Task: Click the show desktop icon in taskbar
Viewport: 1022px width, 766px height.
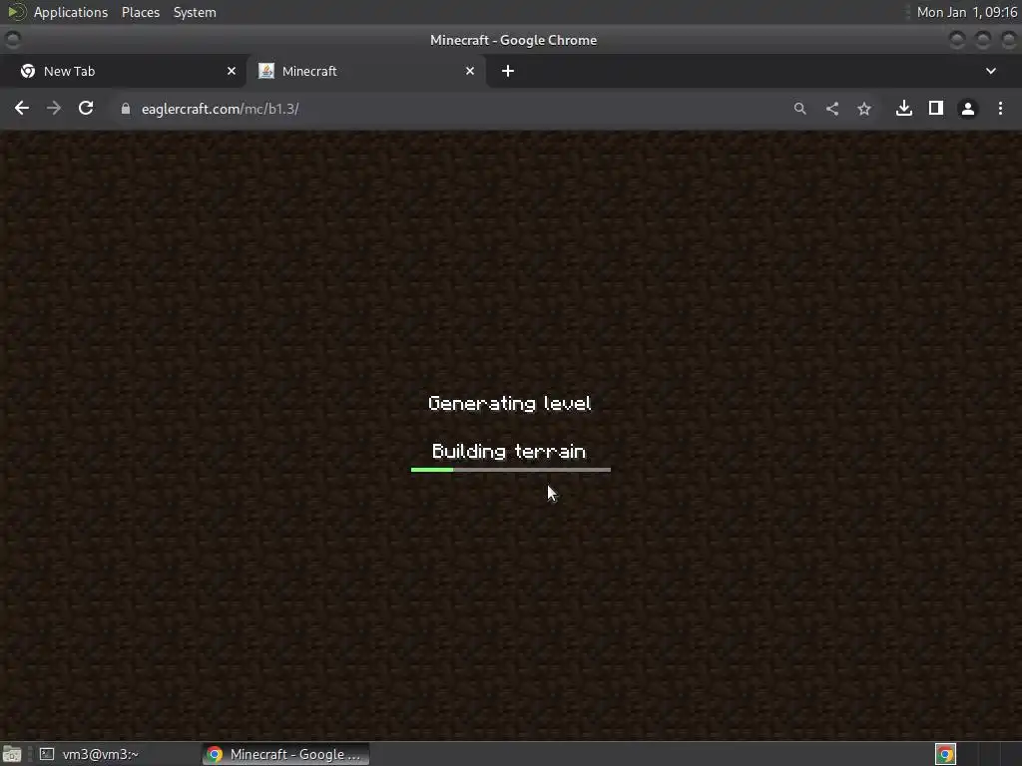Action: click(12, 754)
